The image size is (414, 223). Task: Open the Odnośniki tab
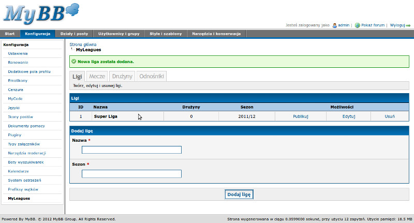[152, 76]
